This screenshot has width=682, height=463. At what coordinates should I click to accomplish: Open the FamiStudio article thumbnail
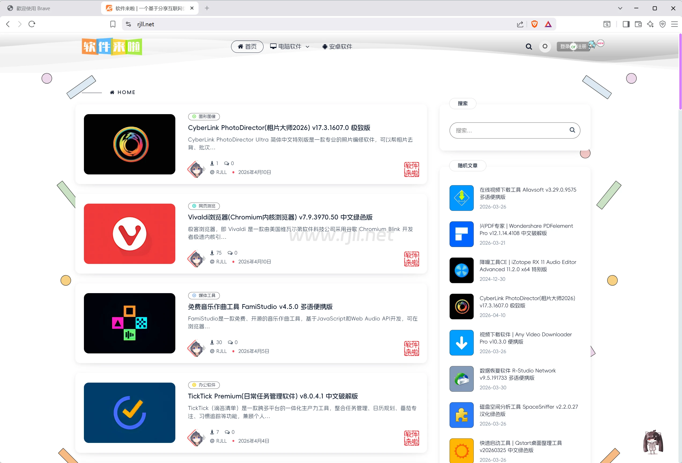click(129, 323)
